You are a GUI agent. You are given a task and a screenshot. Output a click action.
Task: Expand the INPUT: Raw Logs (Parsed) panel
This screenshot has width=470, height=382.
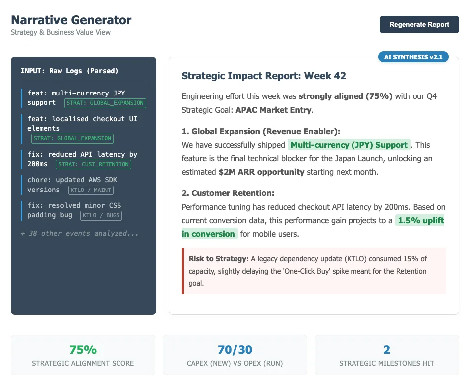tap(68, 71)
